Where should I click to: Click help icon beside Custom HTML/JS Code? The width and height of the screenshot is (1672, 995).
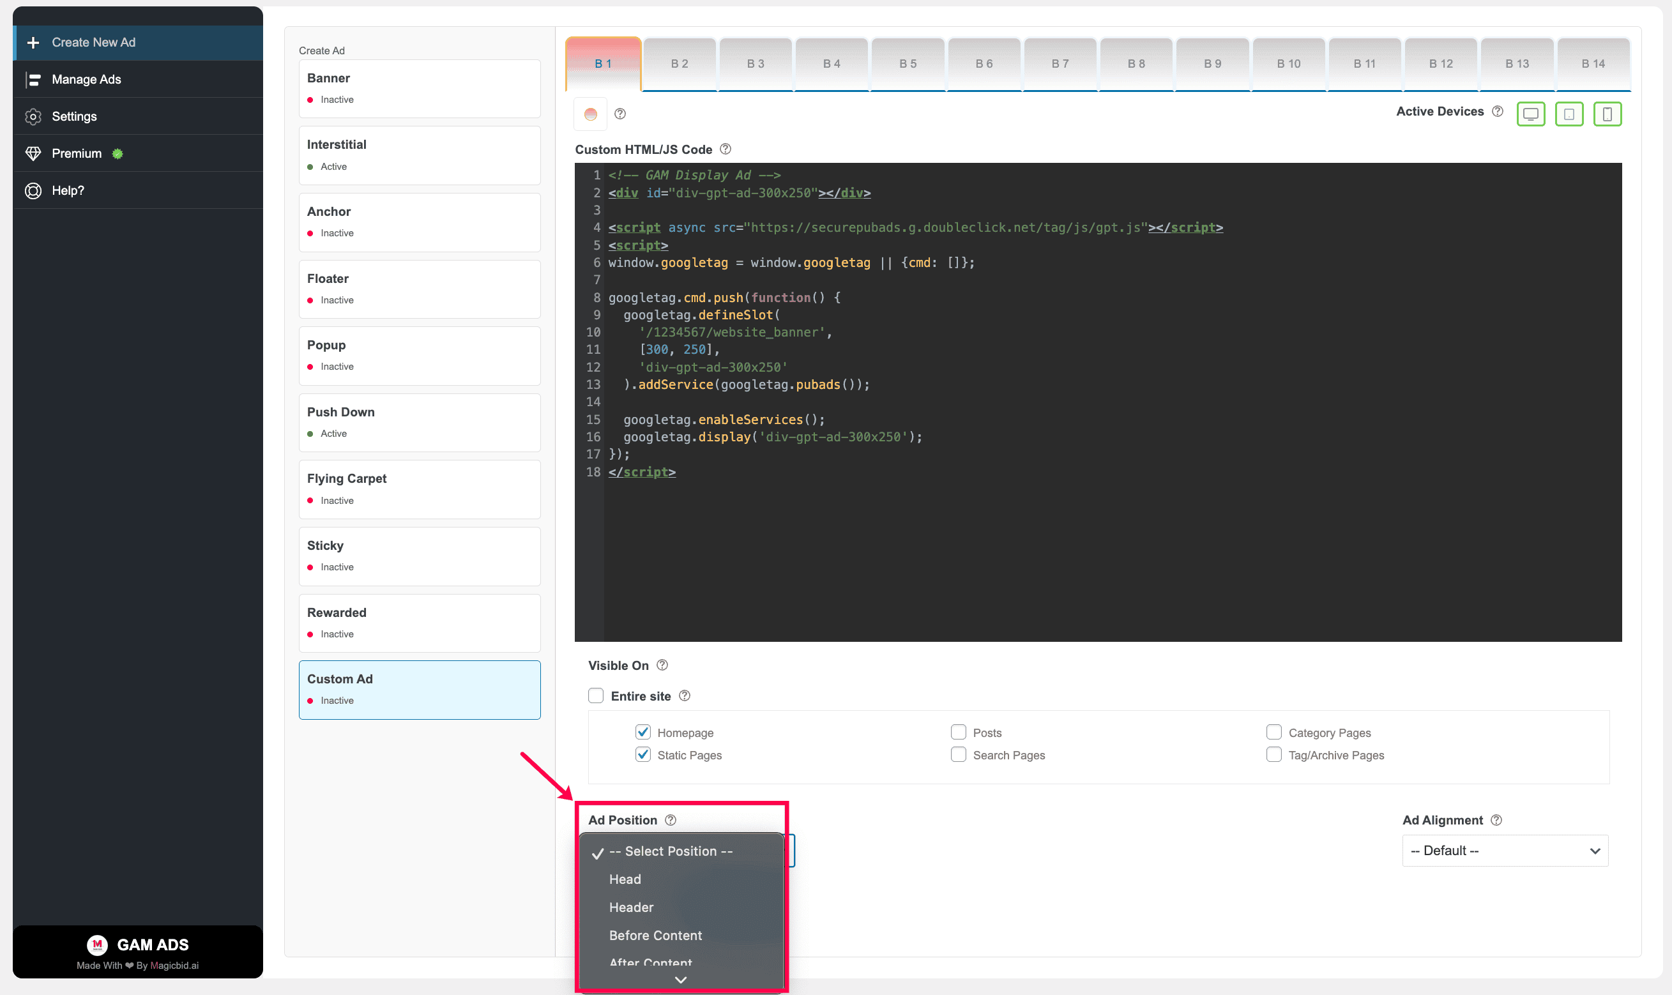726,149
